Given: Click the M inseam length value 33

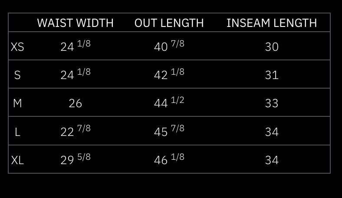Looking at the screenshot, I should click(272, 103).
